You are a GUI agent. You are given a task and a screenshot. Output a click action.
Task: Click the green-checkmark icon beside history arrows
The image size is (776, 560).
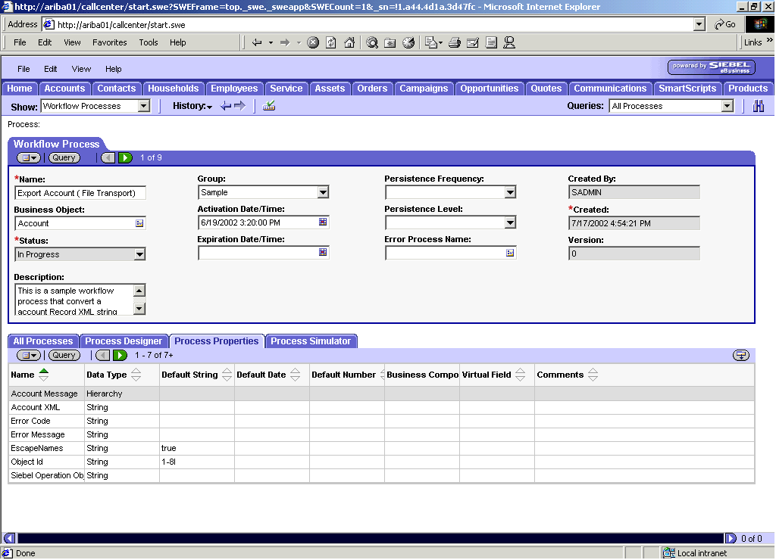click(269, 106)
